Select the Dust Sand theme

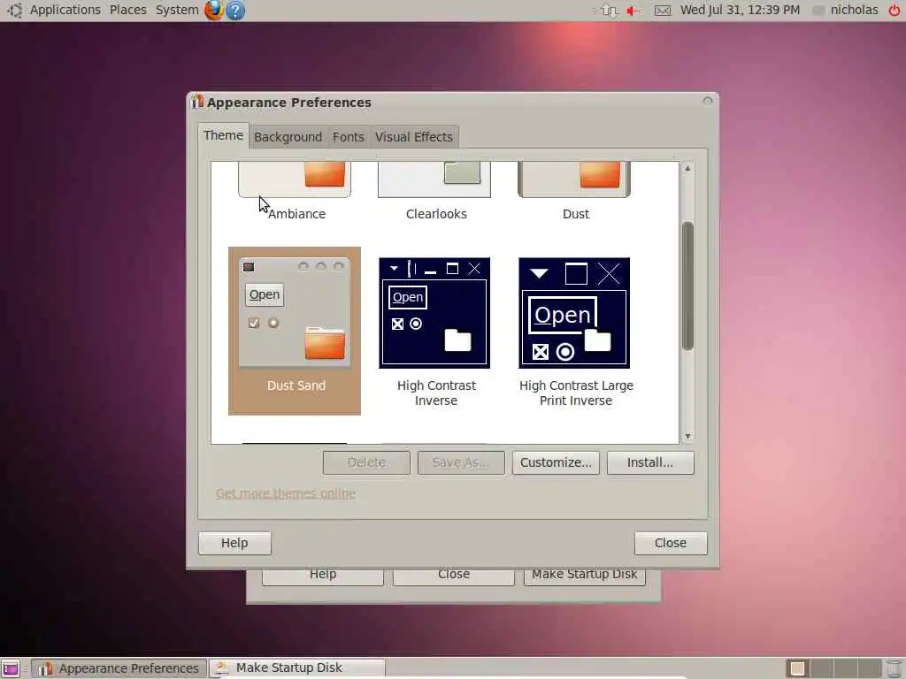click(295, 331)
